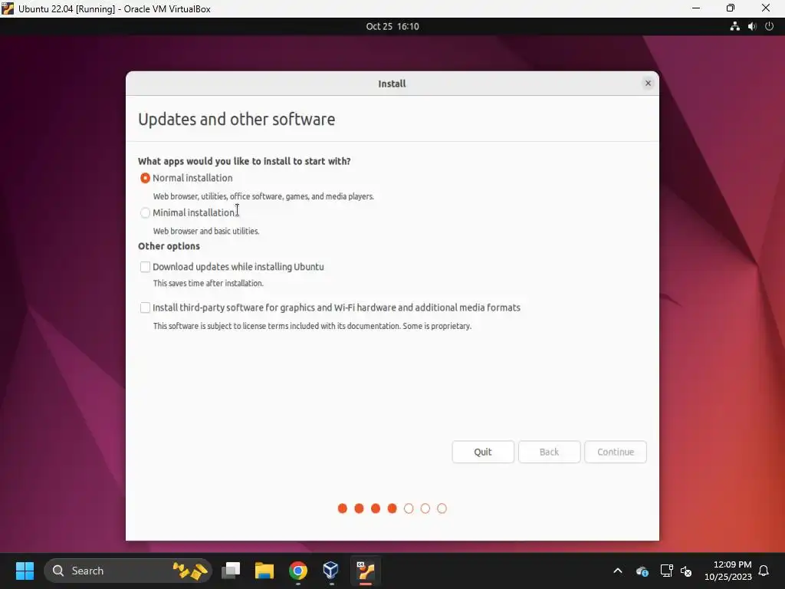The width and height of the screenshot is (785, 589).
Task: Click the muted volume tray icon
Action: [x=686, y=571]
